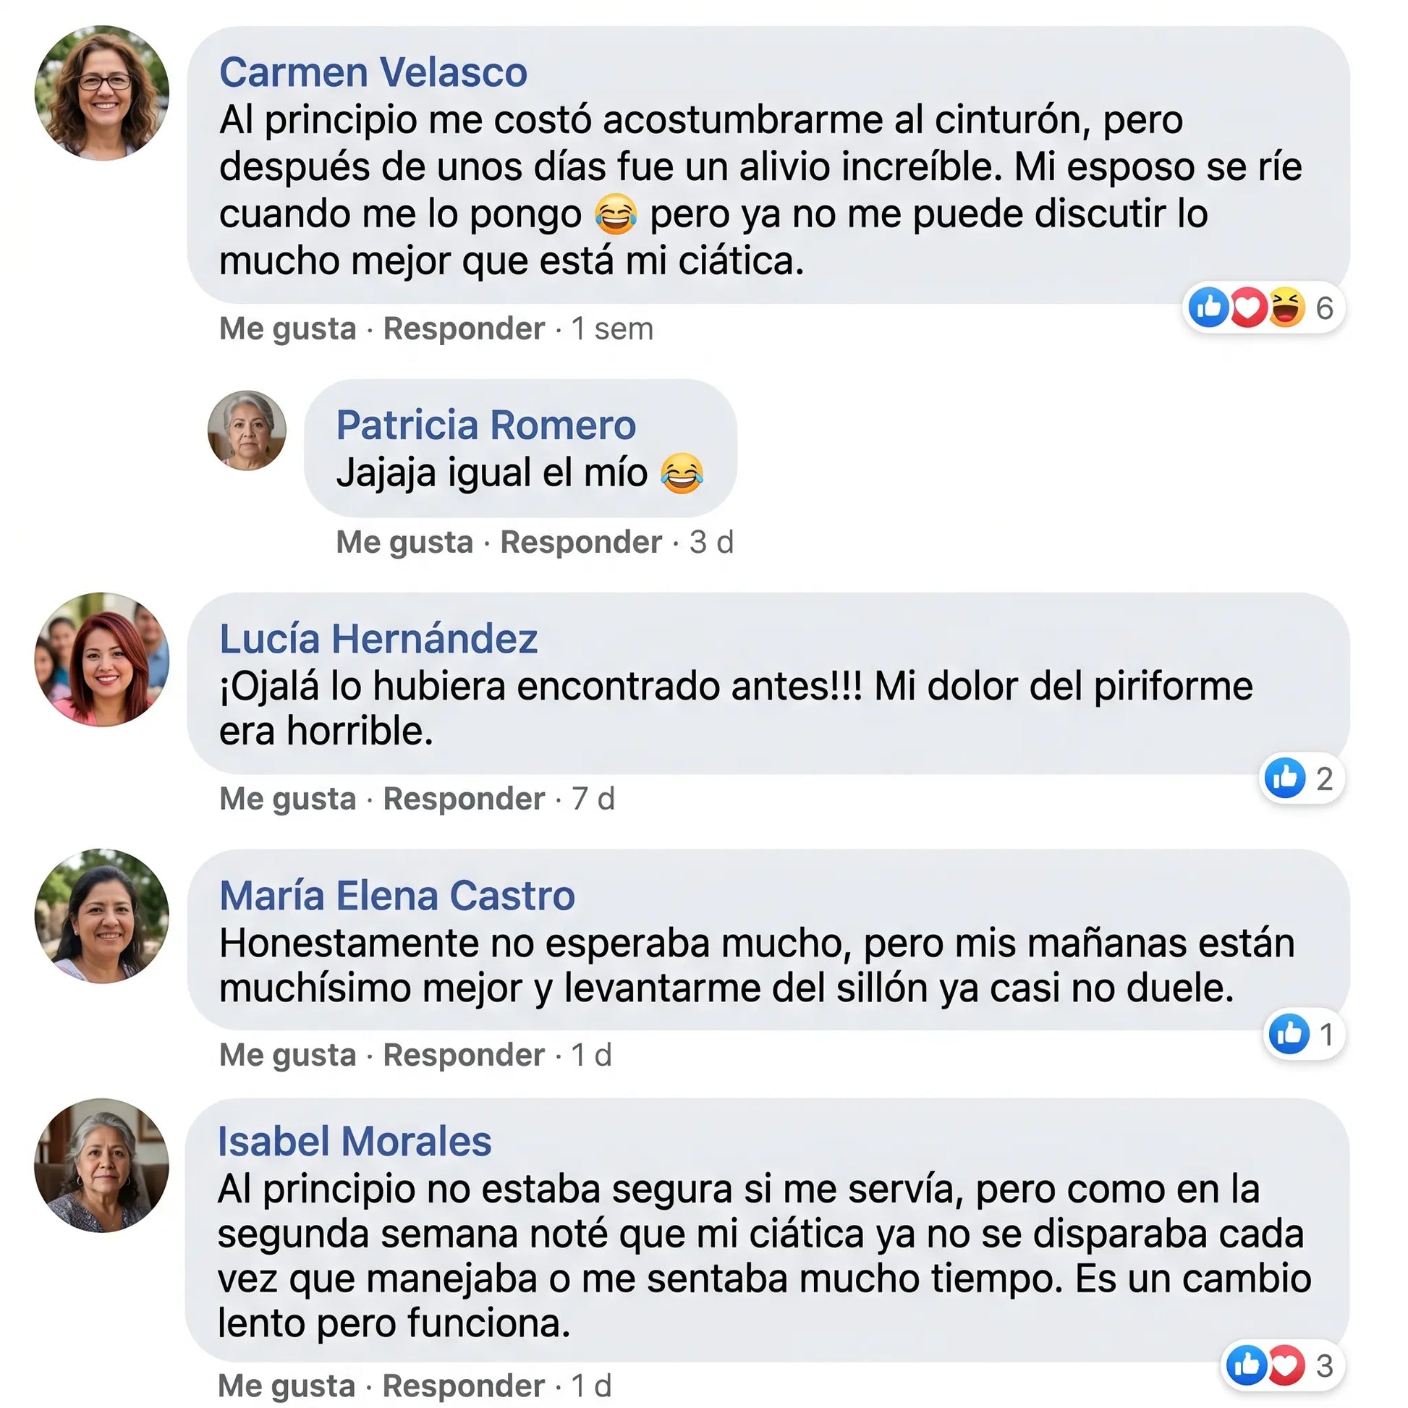This screenshot has width=1408, height=1408.
Task: Click the 1 sem timestamp on Carmen's comment
Action: (x=612, y=328)
